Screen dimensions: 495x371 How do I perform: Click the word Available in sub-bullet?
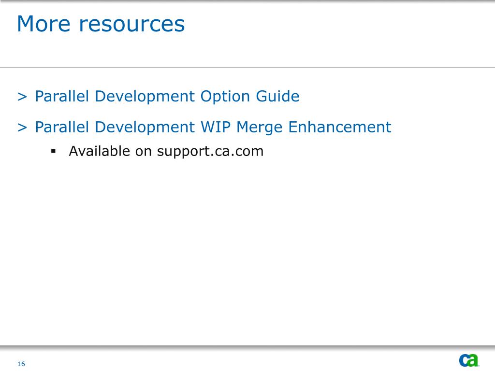tap(100, 151)
